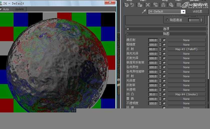Click the 反射 amount field showing 80.0
Screen dimensions: 210x129
153,49
